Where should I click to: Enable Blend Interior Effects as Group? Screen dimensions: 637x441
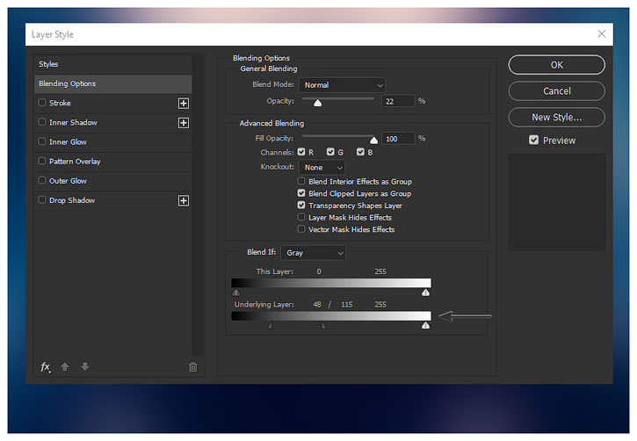point(301,182)
